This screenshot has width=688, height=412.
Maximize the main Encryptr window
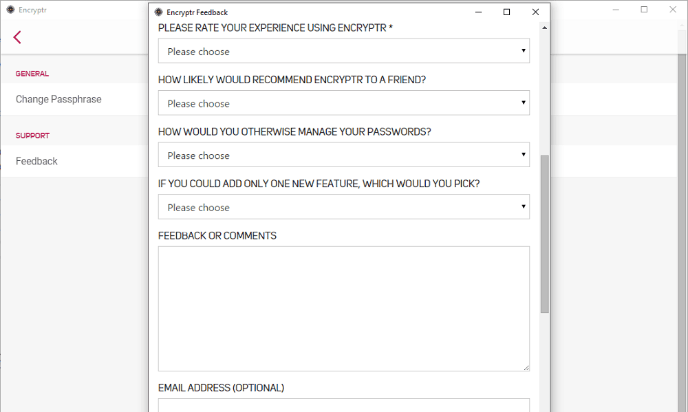tap(644, 10)
